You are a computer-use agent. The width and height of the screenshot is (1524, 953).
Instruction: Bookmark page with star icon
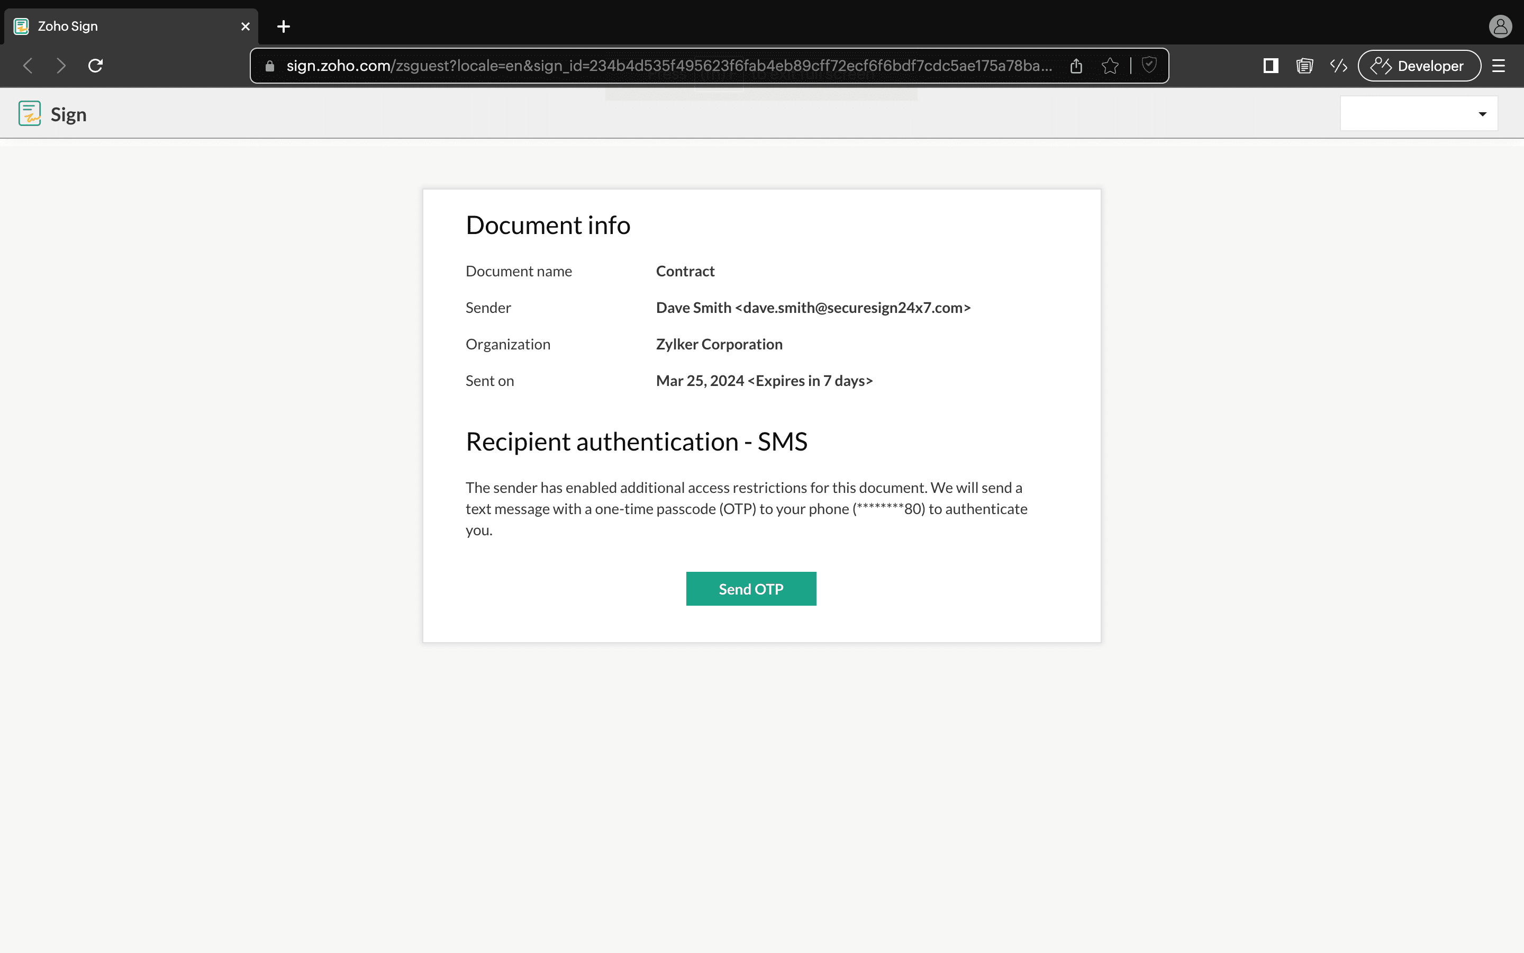[1110, 66]
